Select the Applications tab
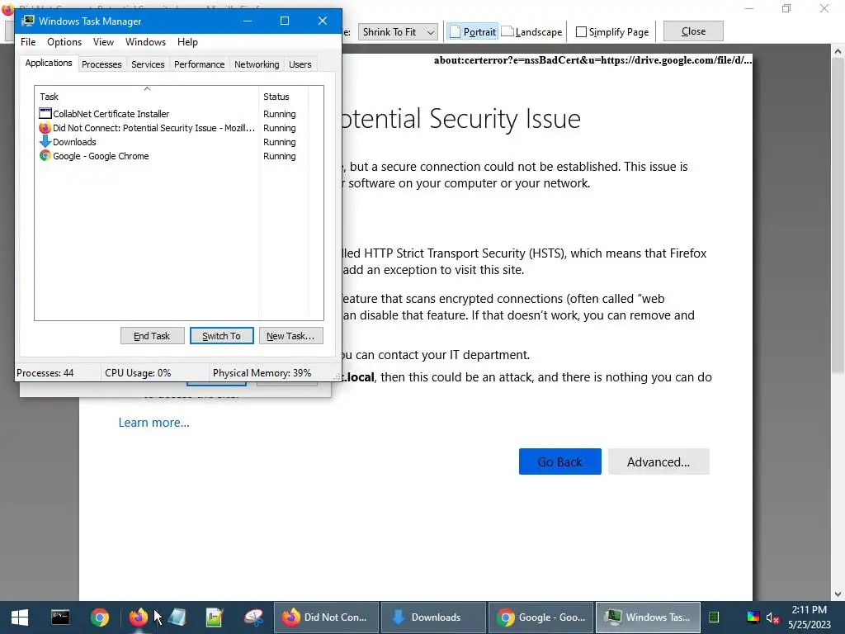Image resolution: width=845 pixels, height=634 pixels. [x=49, y=63]
